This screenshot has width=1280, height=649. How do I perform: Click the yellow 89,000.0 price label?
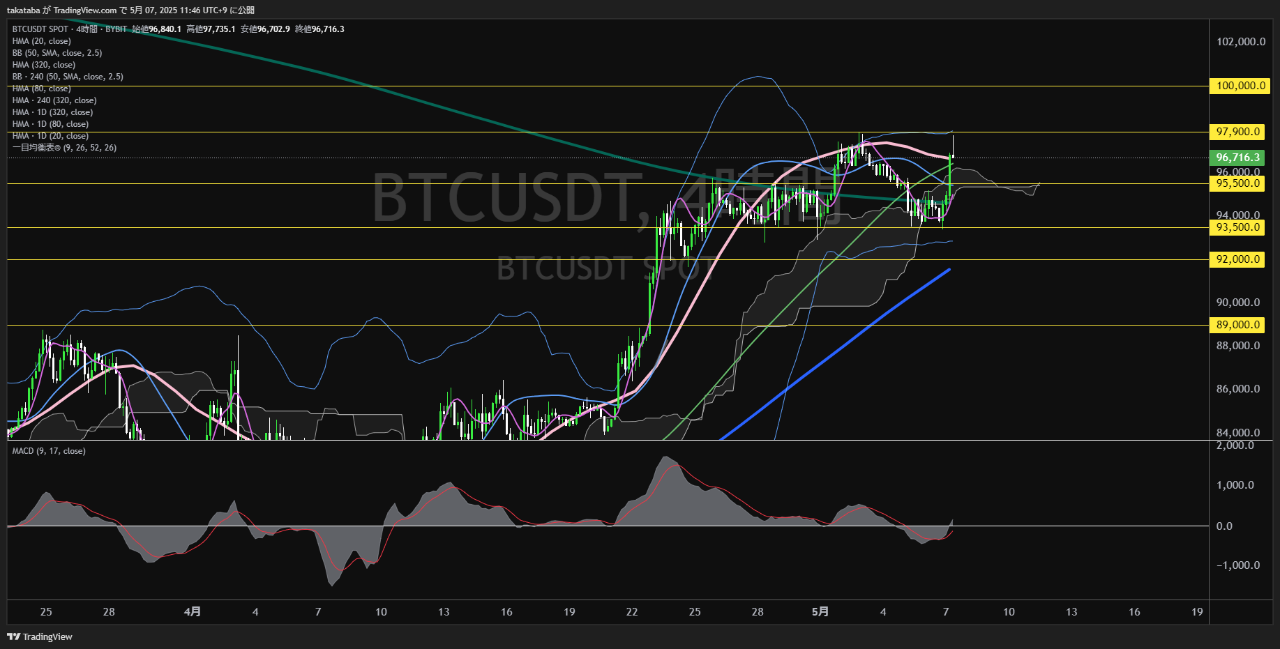click(x=1237, y=325)
